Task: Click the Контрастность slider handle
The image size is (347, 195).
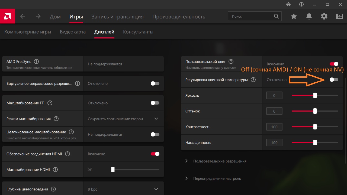Action: pos(315,127)
